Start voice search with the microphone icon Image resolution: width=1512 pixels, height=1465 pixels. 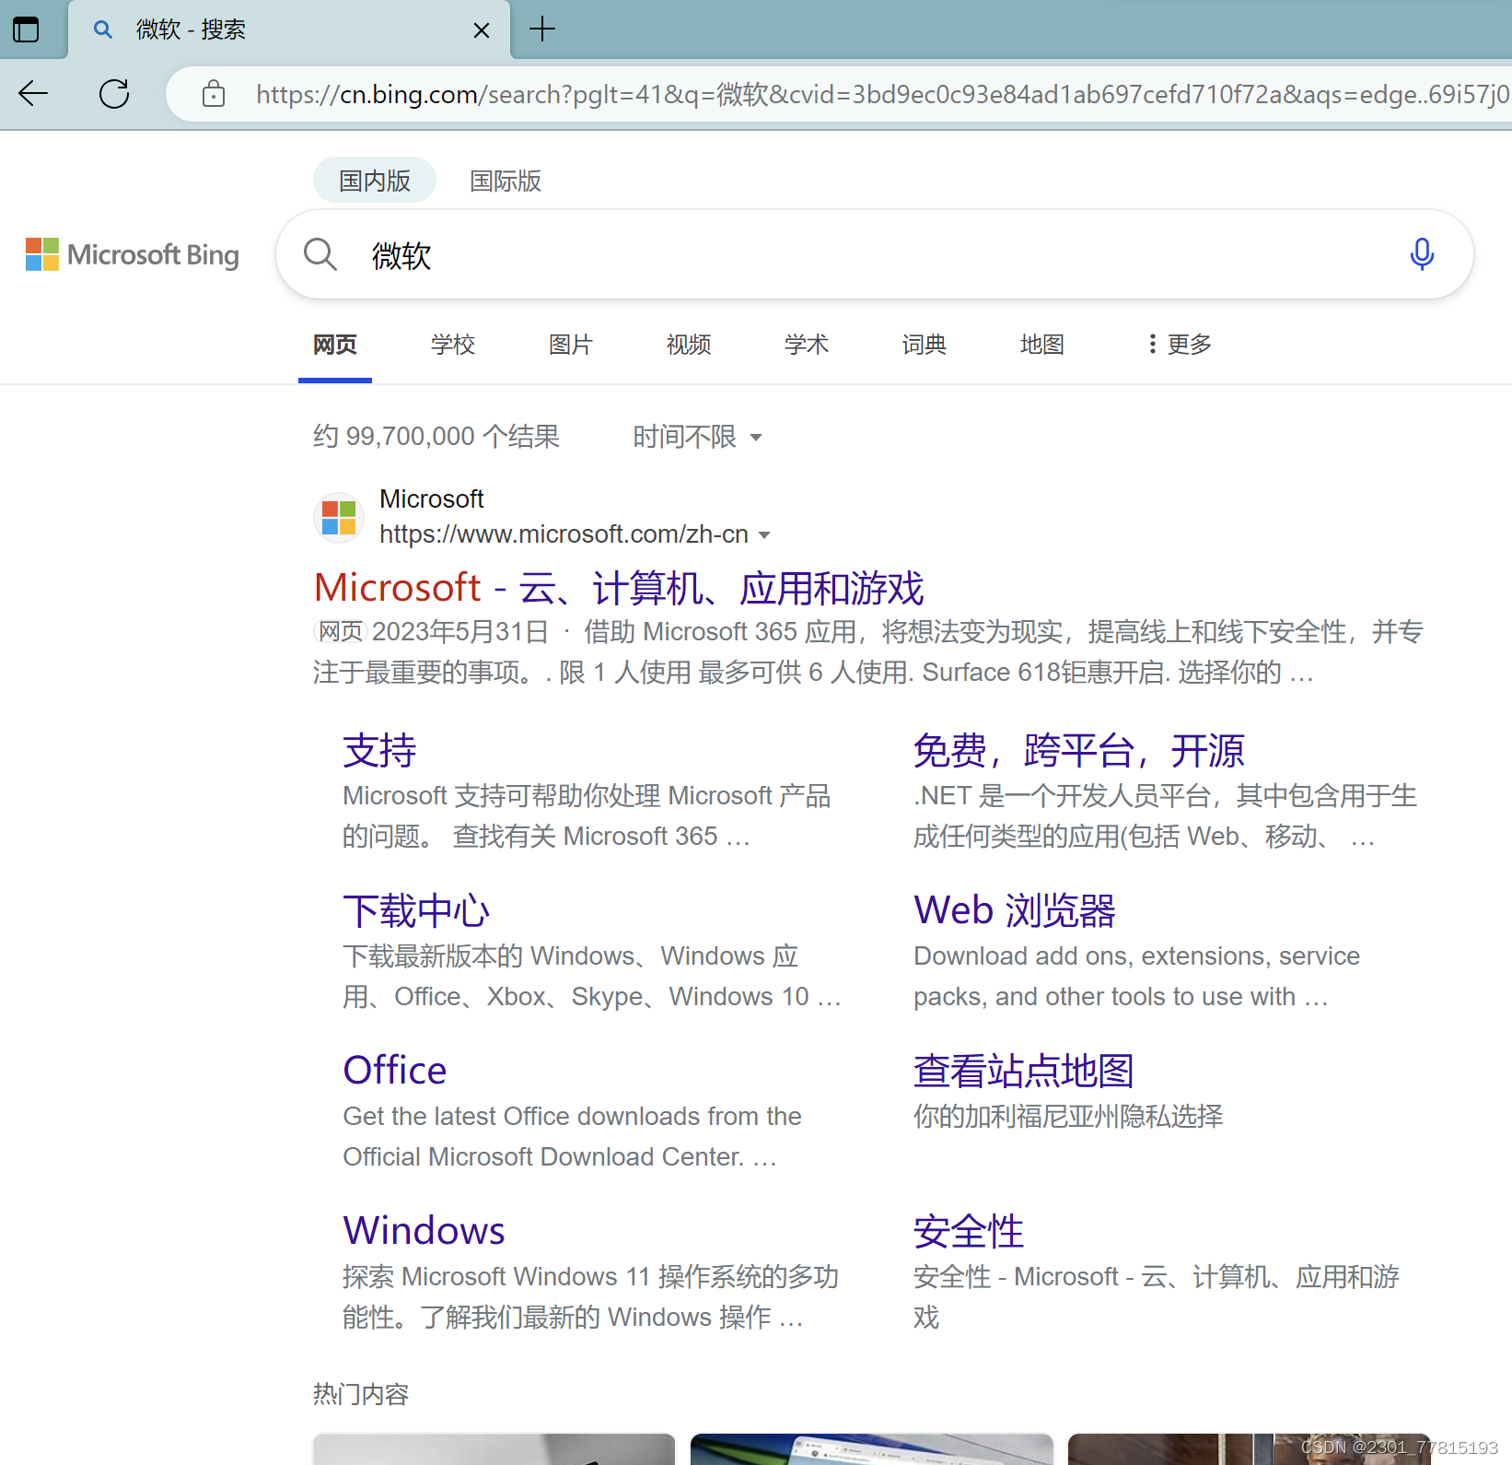[x=1422, y=254]
